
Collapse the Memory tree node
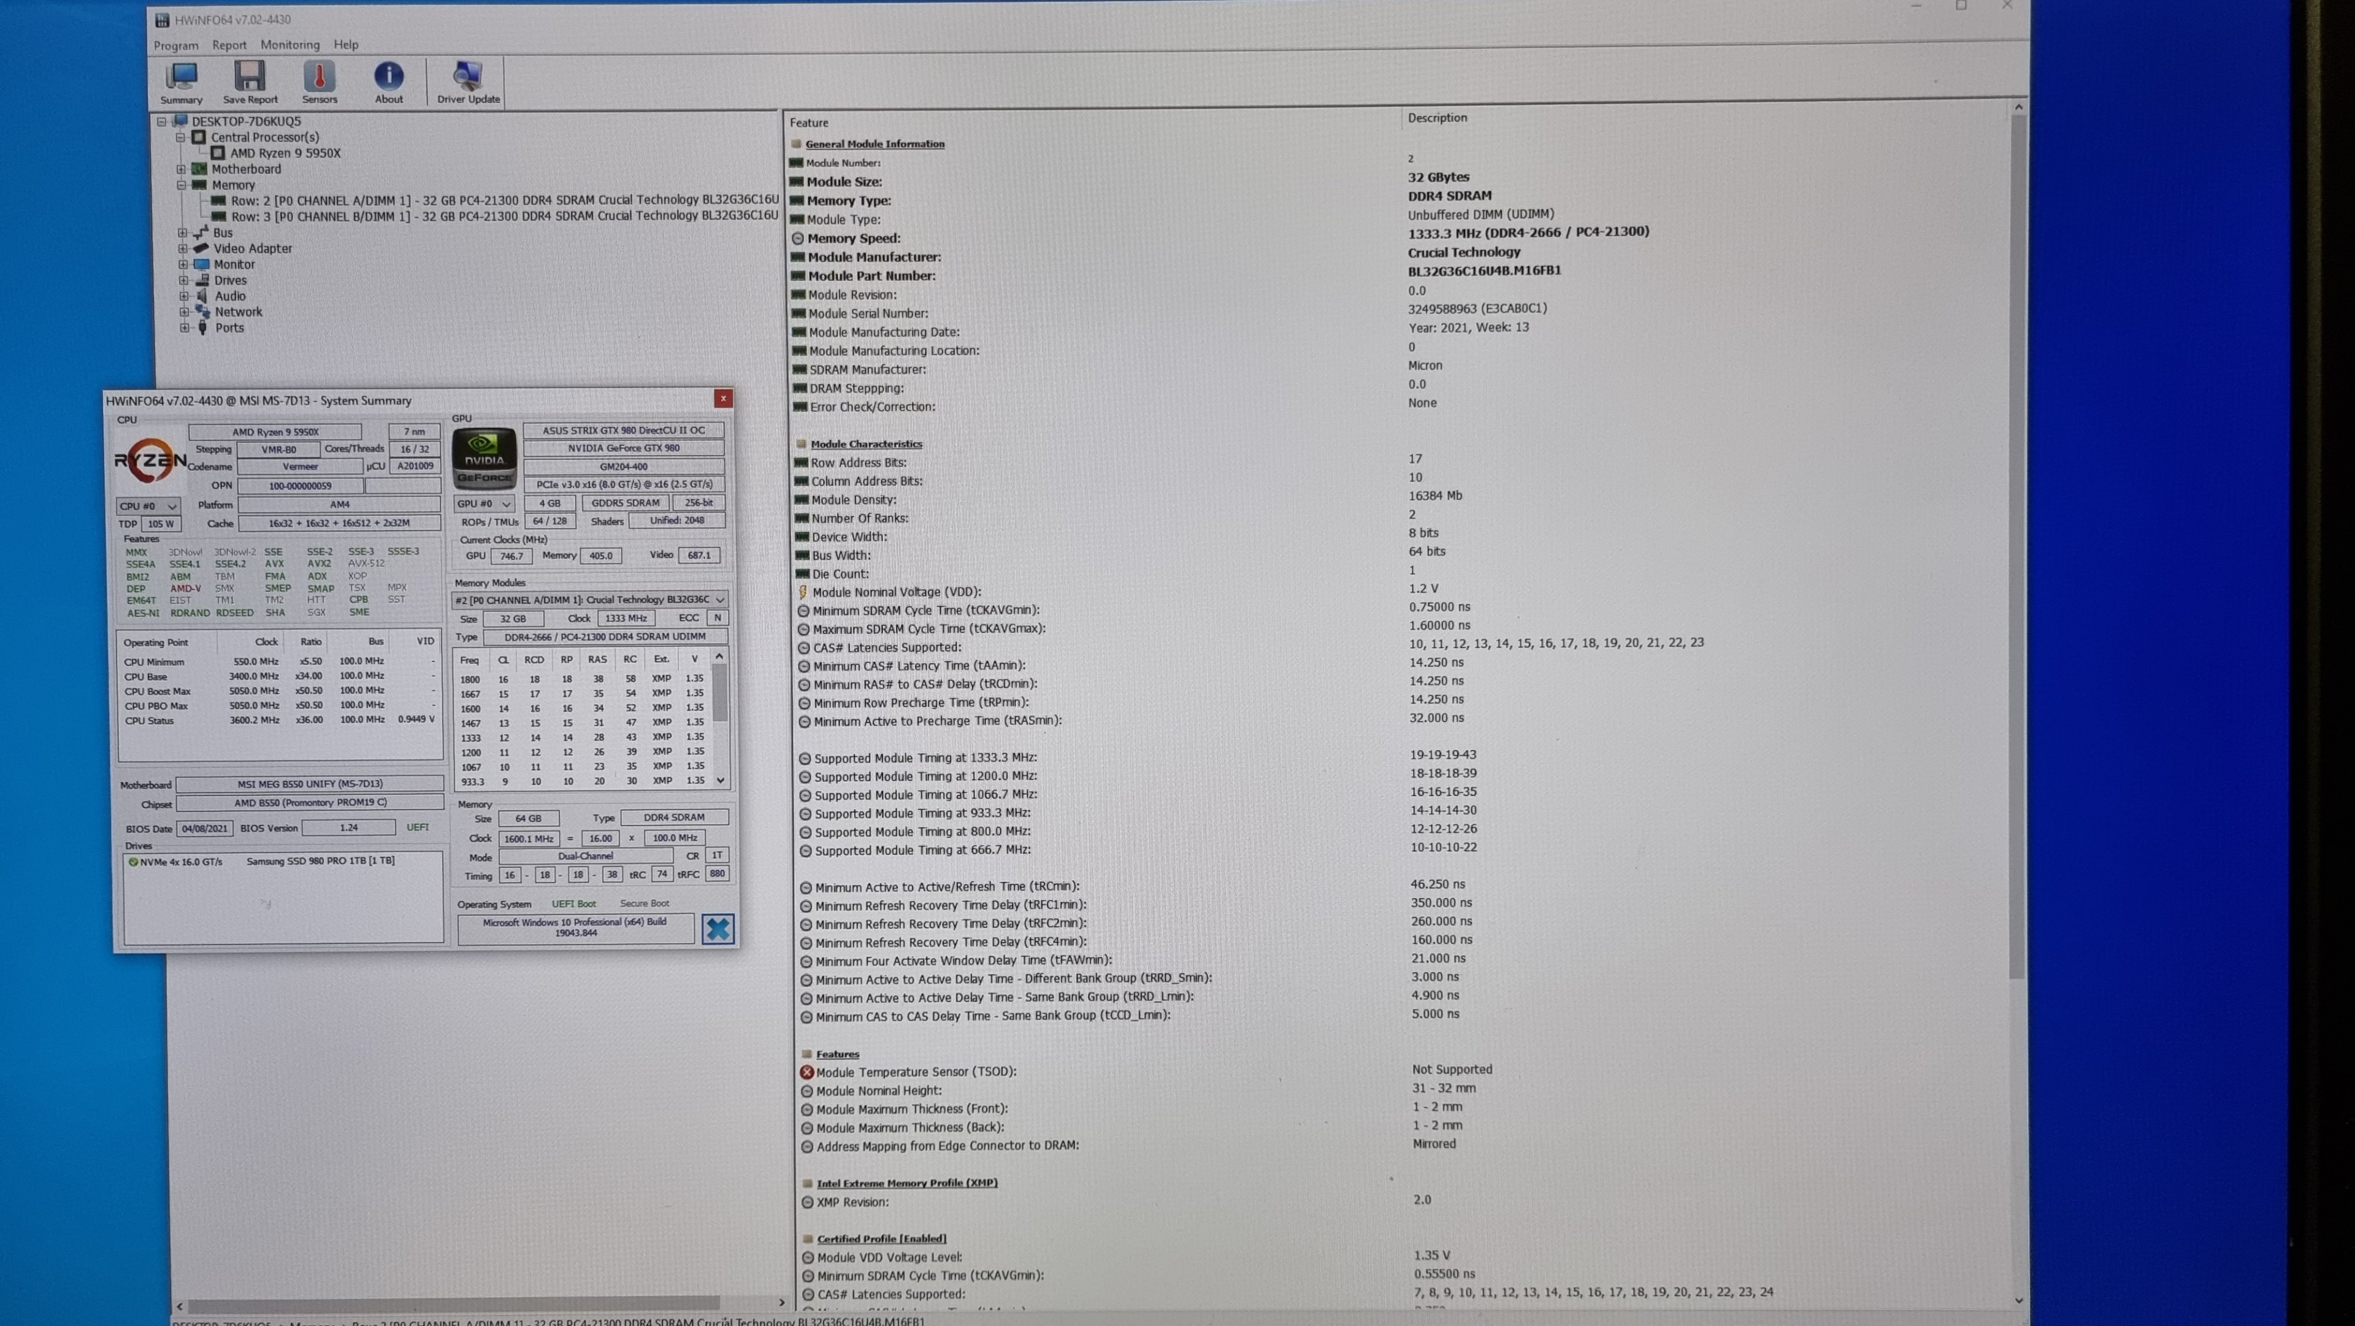pyautogui.click(x=181, y=185)
